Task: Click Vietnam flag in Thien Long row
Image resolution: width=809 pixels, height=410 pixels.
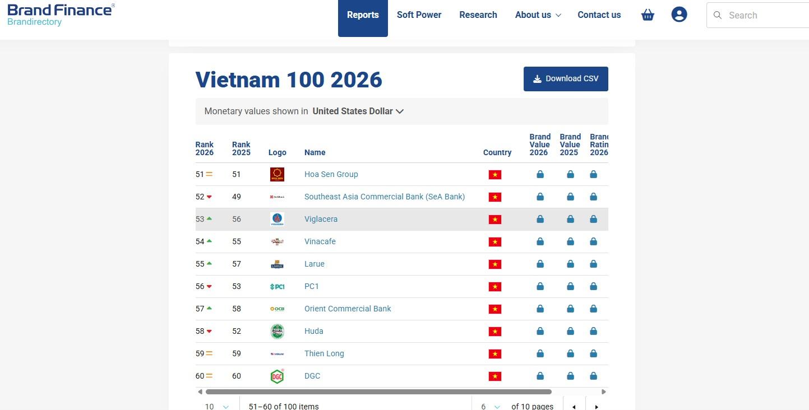Action: (494, 354)
